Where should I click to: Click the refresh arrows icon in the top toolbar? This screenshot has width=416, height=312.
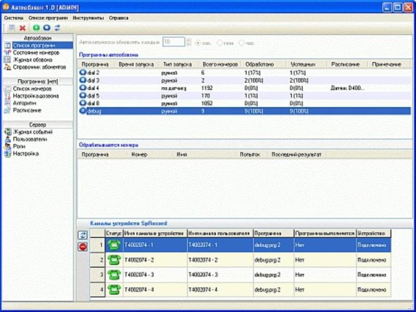tap(57, 28)
